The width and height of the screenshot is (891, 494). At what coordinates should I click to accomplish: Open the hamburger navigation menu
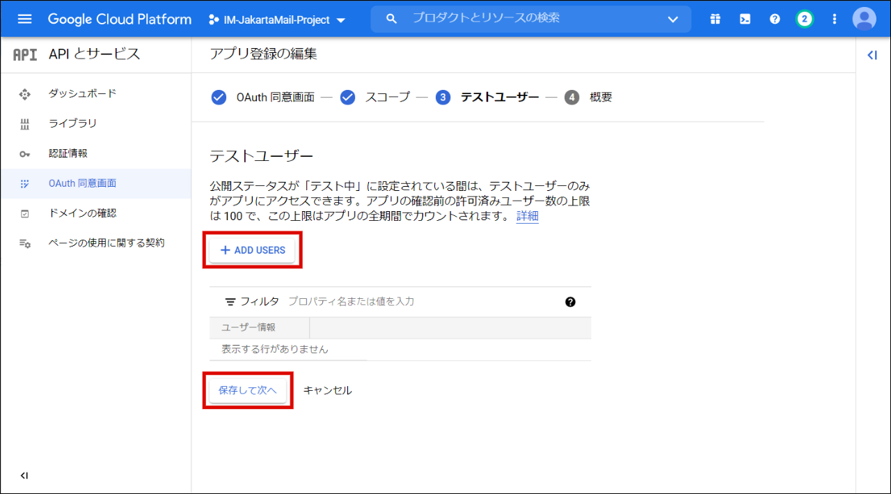(x=24, y=19)
